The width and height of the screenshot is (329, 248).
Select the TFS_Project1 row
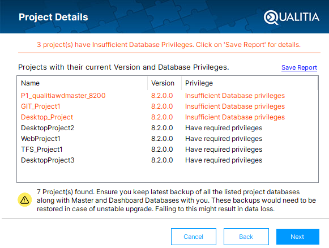coord(168,149)
